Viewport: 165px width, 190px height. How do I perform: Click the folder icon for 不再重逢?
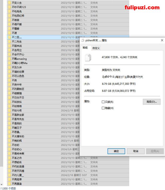tap(9, 184)
